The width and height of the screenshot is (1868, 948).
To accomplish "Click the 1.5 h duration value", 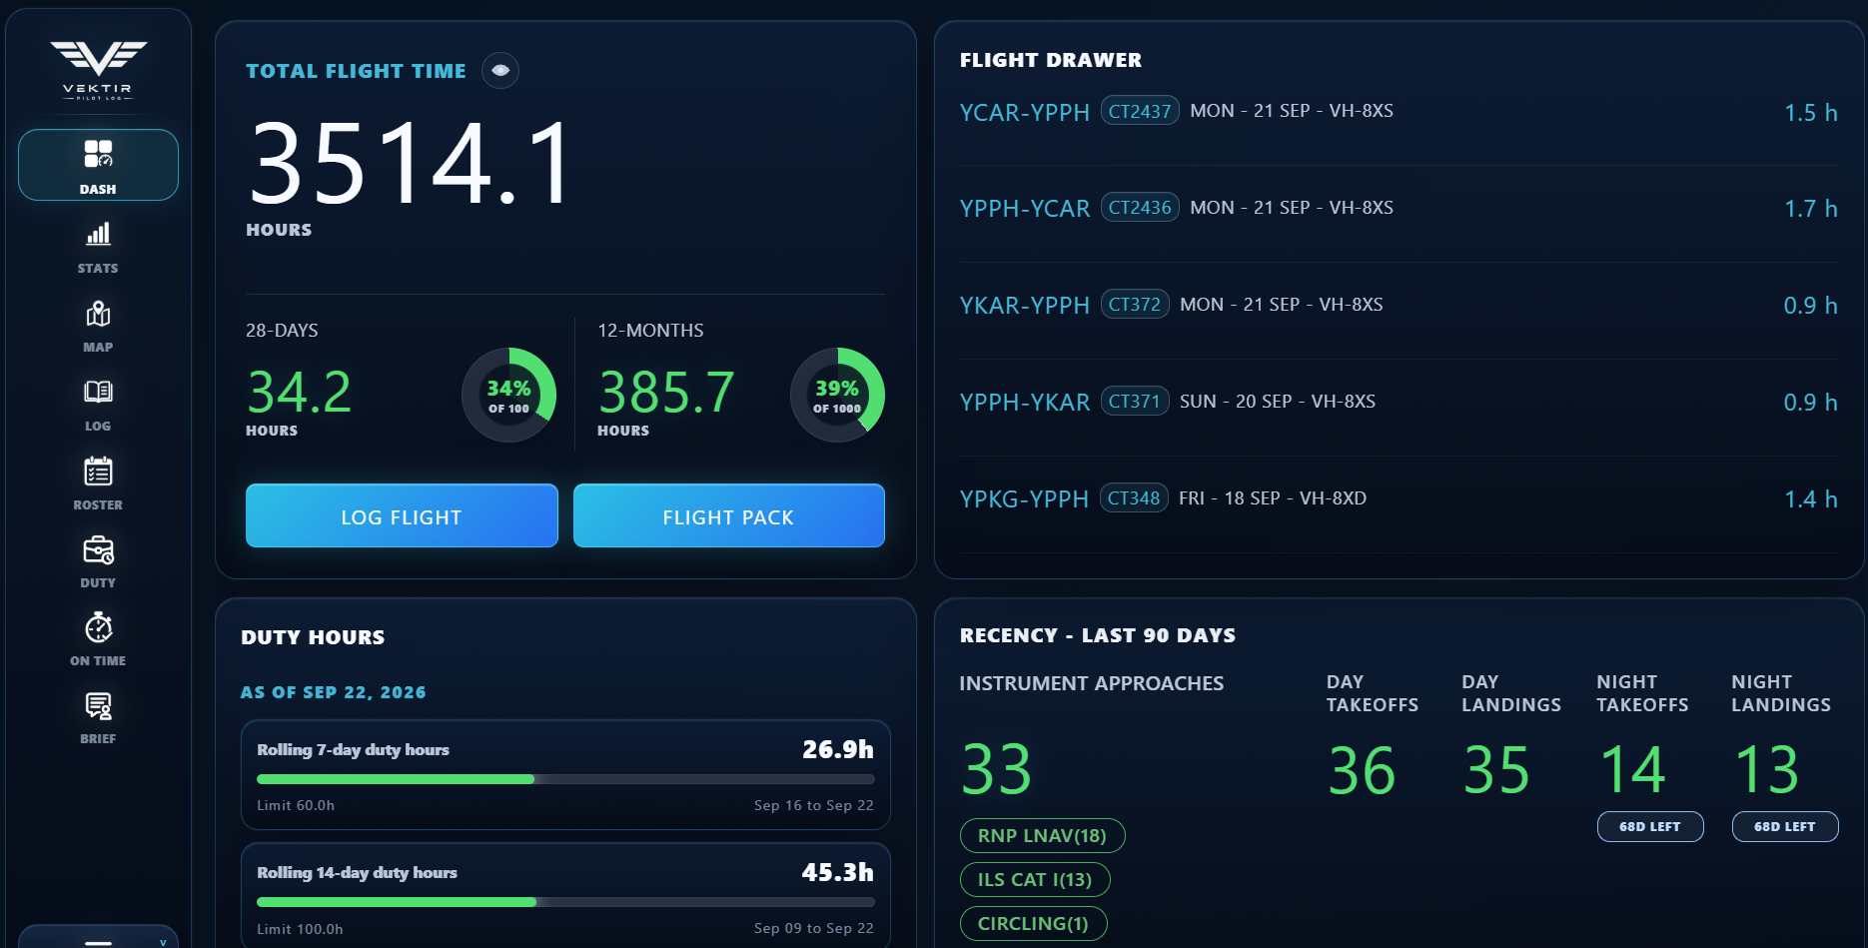I will pos(1810,113).
